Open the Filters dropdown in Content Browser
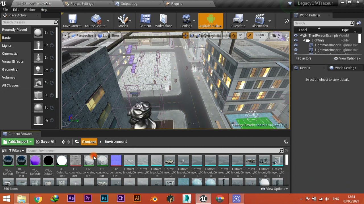Image resolution: width=364 pixels, height=204 pixels. [x=16, y=151]
